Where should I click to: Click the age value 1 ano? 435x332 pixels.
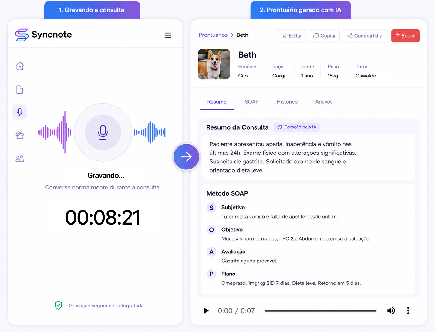point(307,76)
